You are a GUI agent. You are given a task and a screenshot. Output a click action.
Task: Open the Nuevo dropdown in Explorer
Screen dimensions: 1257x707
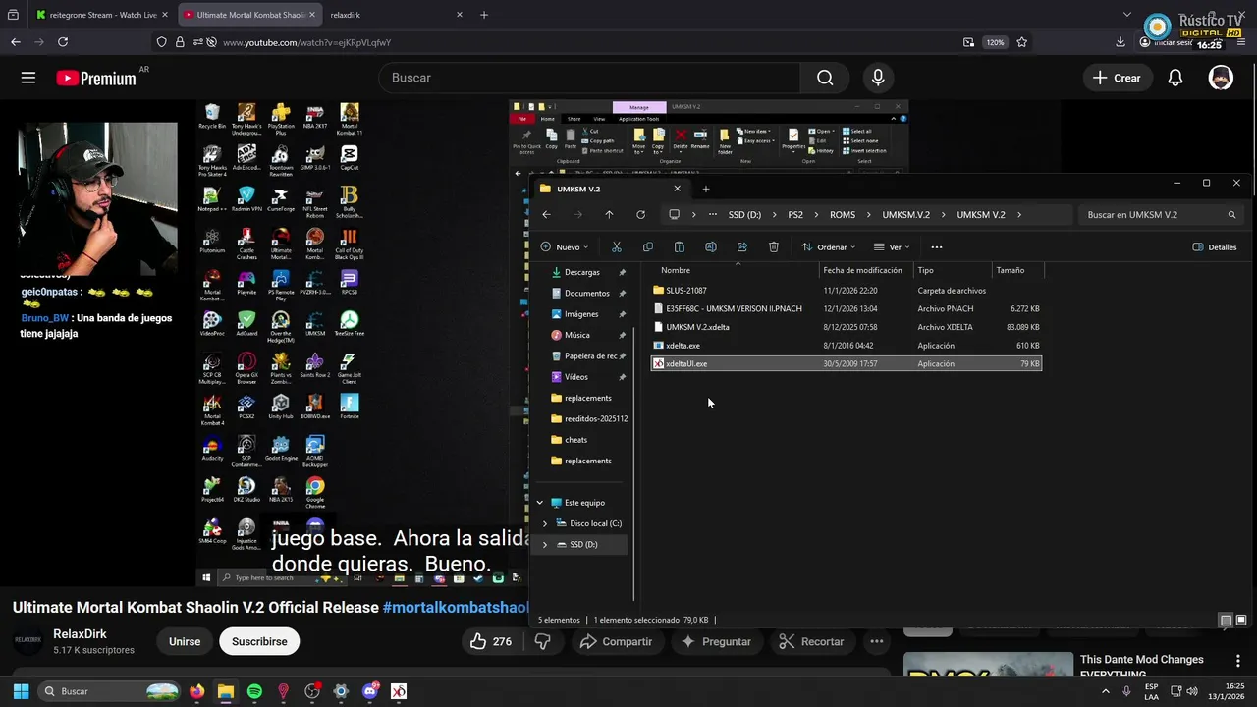click(565, 247)
